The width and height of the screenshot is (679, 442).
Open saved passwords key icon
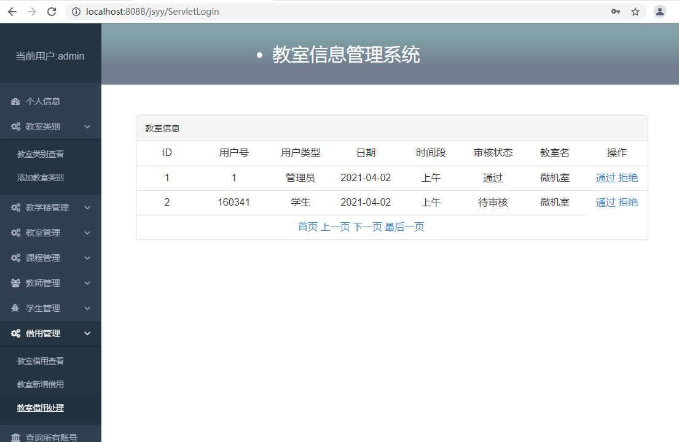(615, 12)
